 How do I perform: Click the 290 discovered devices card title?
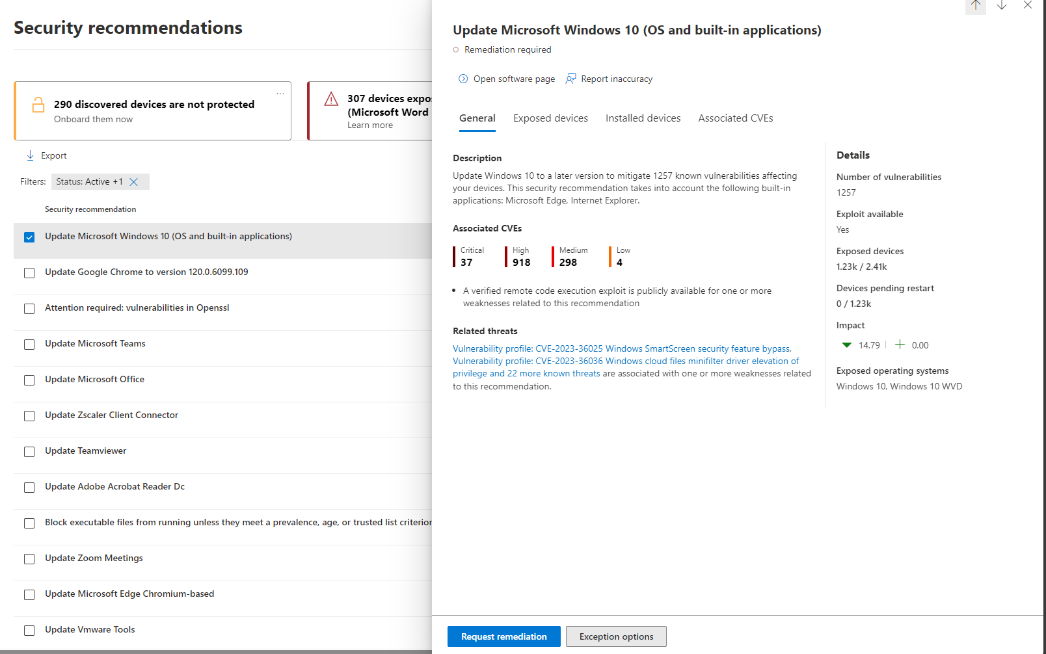click(x=154, y=104)
